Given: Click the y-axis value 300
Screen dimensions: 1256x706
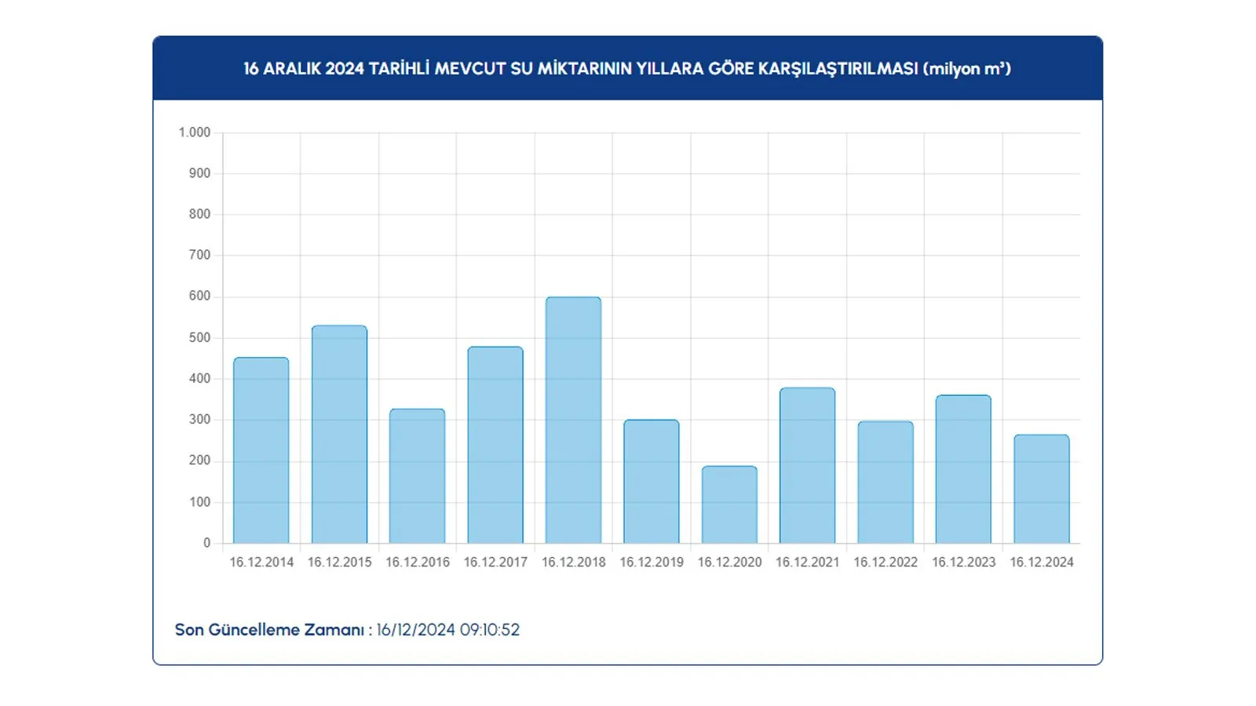Looking at the screenshot, I should pos(199,420).
